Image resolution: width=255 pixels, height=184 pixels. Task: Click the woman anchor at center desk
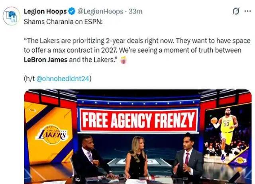pos(136,157)
